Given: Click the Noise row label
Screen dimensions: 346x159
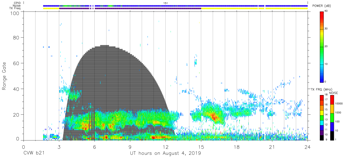Looking at the screenshot, I should pos(17,6).
